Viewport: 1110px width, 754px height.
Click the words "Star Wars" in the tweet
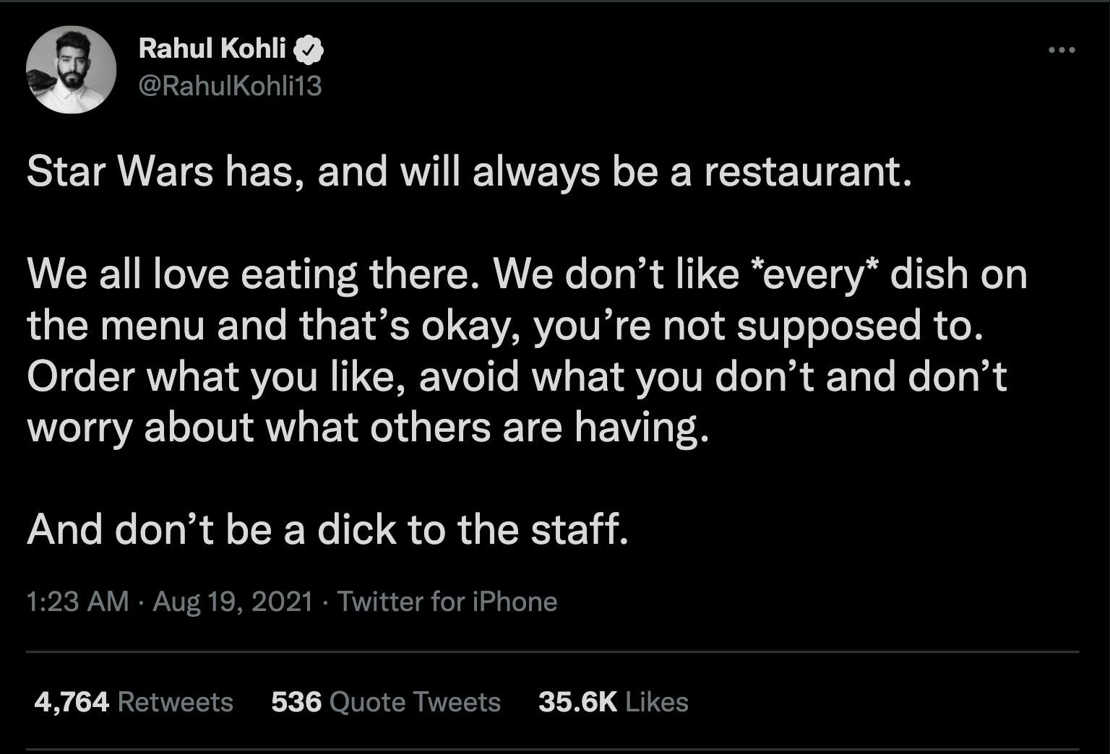click(x=120, y=173)
